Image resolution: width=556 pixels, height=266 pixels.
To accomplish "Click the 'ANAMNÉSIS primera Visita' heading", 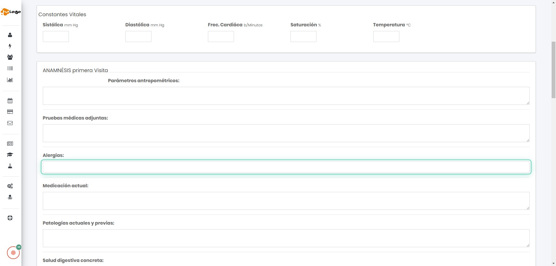I will point(75,70).
